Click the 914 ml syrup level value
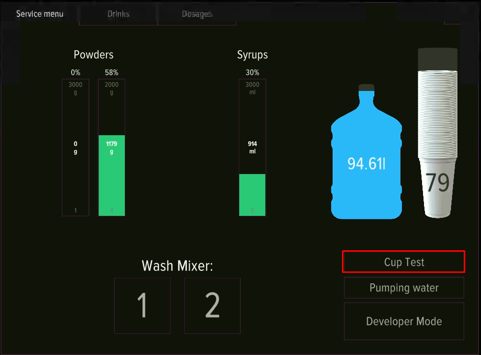481x355 pixels. click(252, 148)
